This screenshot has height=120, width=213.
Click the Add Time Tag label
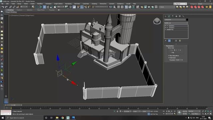tap(154, 114)
